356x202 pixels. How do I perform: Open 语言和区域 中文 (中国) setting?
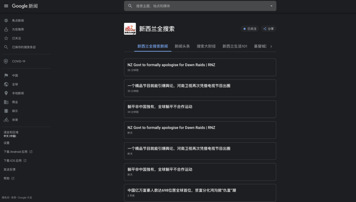[x=11, y=134]
